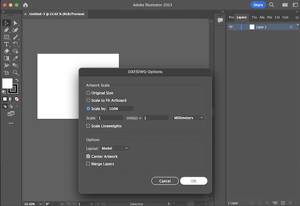Select the Eyedropper tool
This screenshot has width=300, height=206.
click(x=15, y=58)
